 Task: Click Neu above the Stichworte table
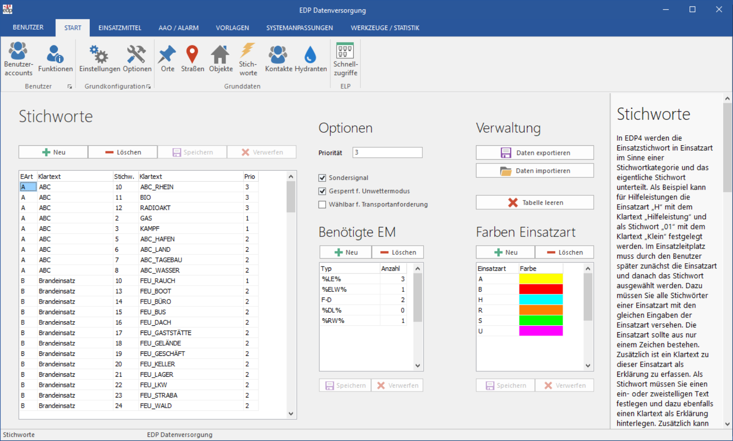pos(53,152)
